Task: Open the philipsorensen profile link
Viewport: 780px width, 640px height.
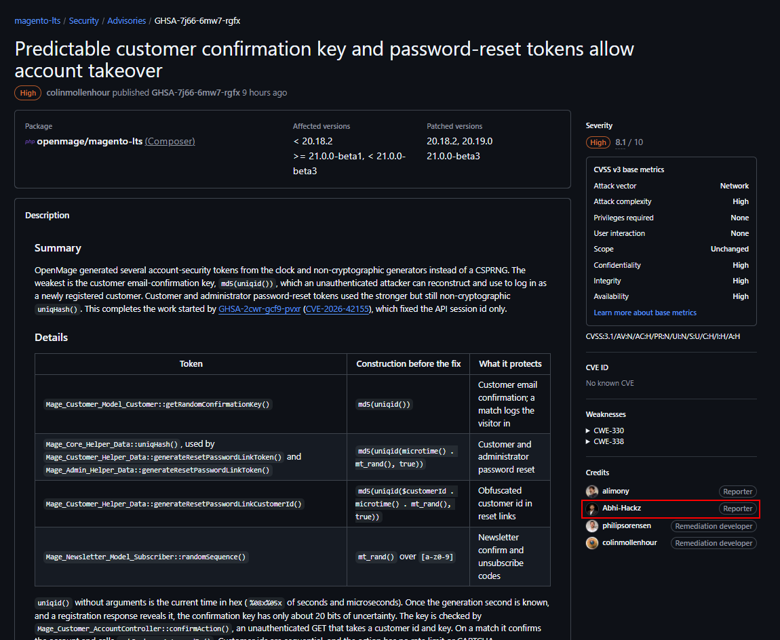Action: 626,525
